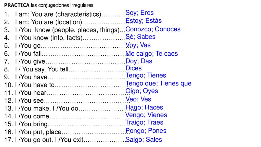Image resolution: width=261 pixels, height=147 pixels.
Task: Select the answer 'Soy; Eres'
Action: click(x=139, y=13)
